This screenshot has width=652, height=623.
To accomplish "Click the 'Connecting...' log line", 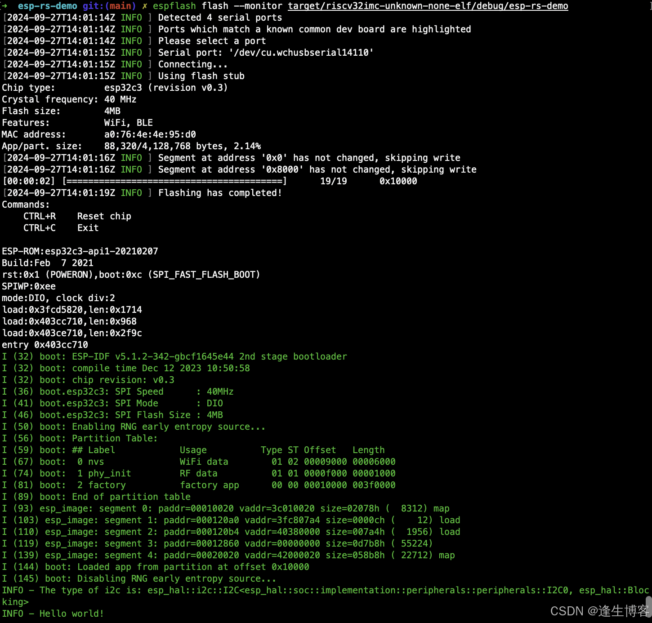I will pos(192,64).
